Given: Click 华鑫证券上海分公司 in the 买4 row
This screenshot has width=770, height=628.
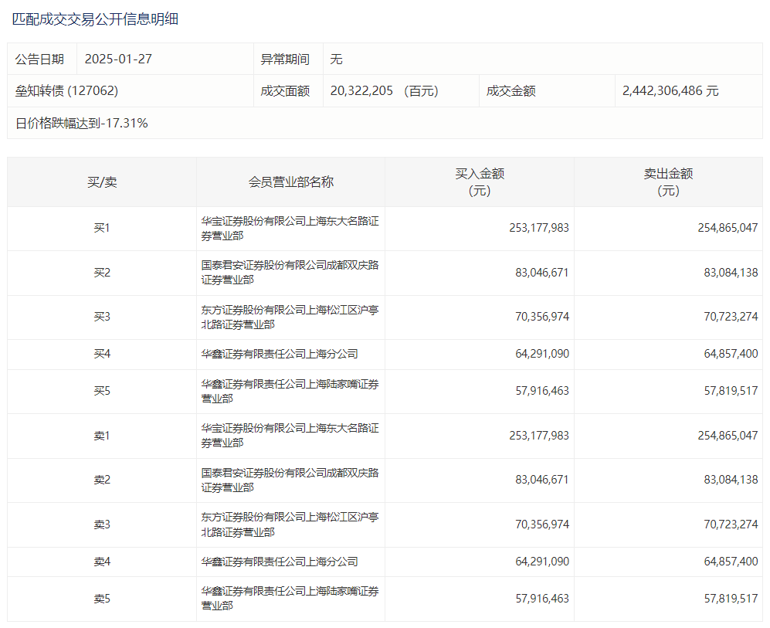Looking at the screenshot, I should 280,354.
